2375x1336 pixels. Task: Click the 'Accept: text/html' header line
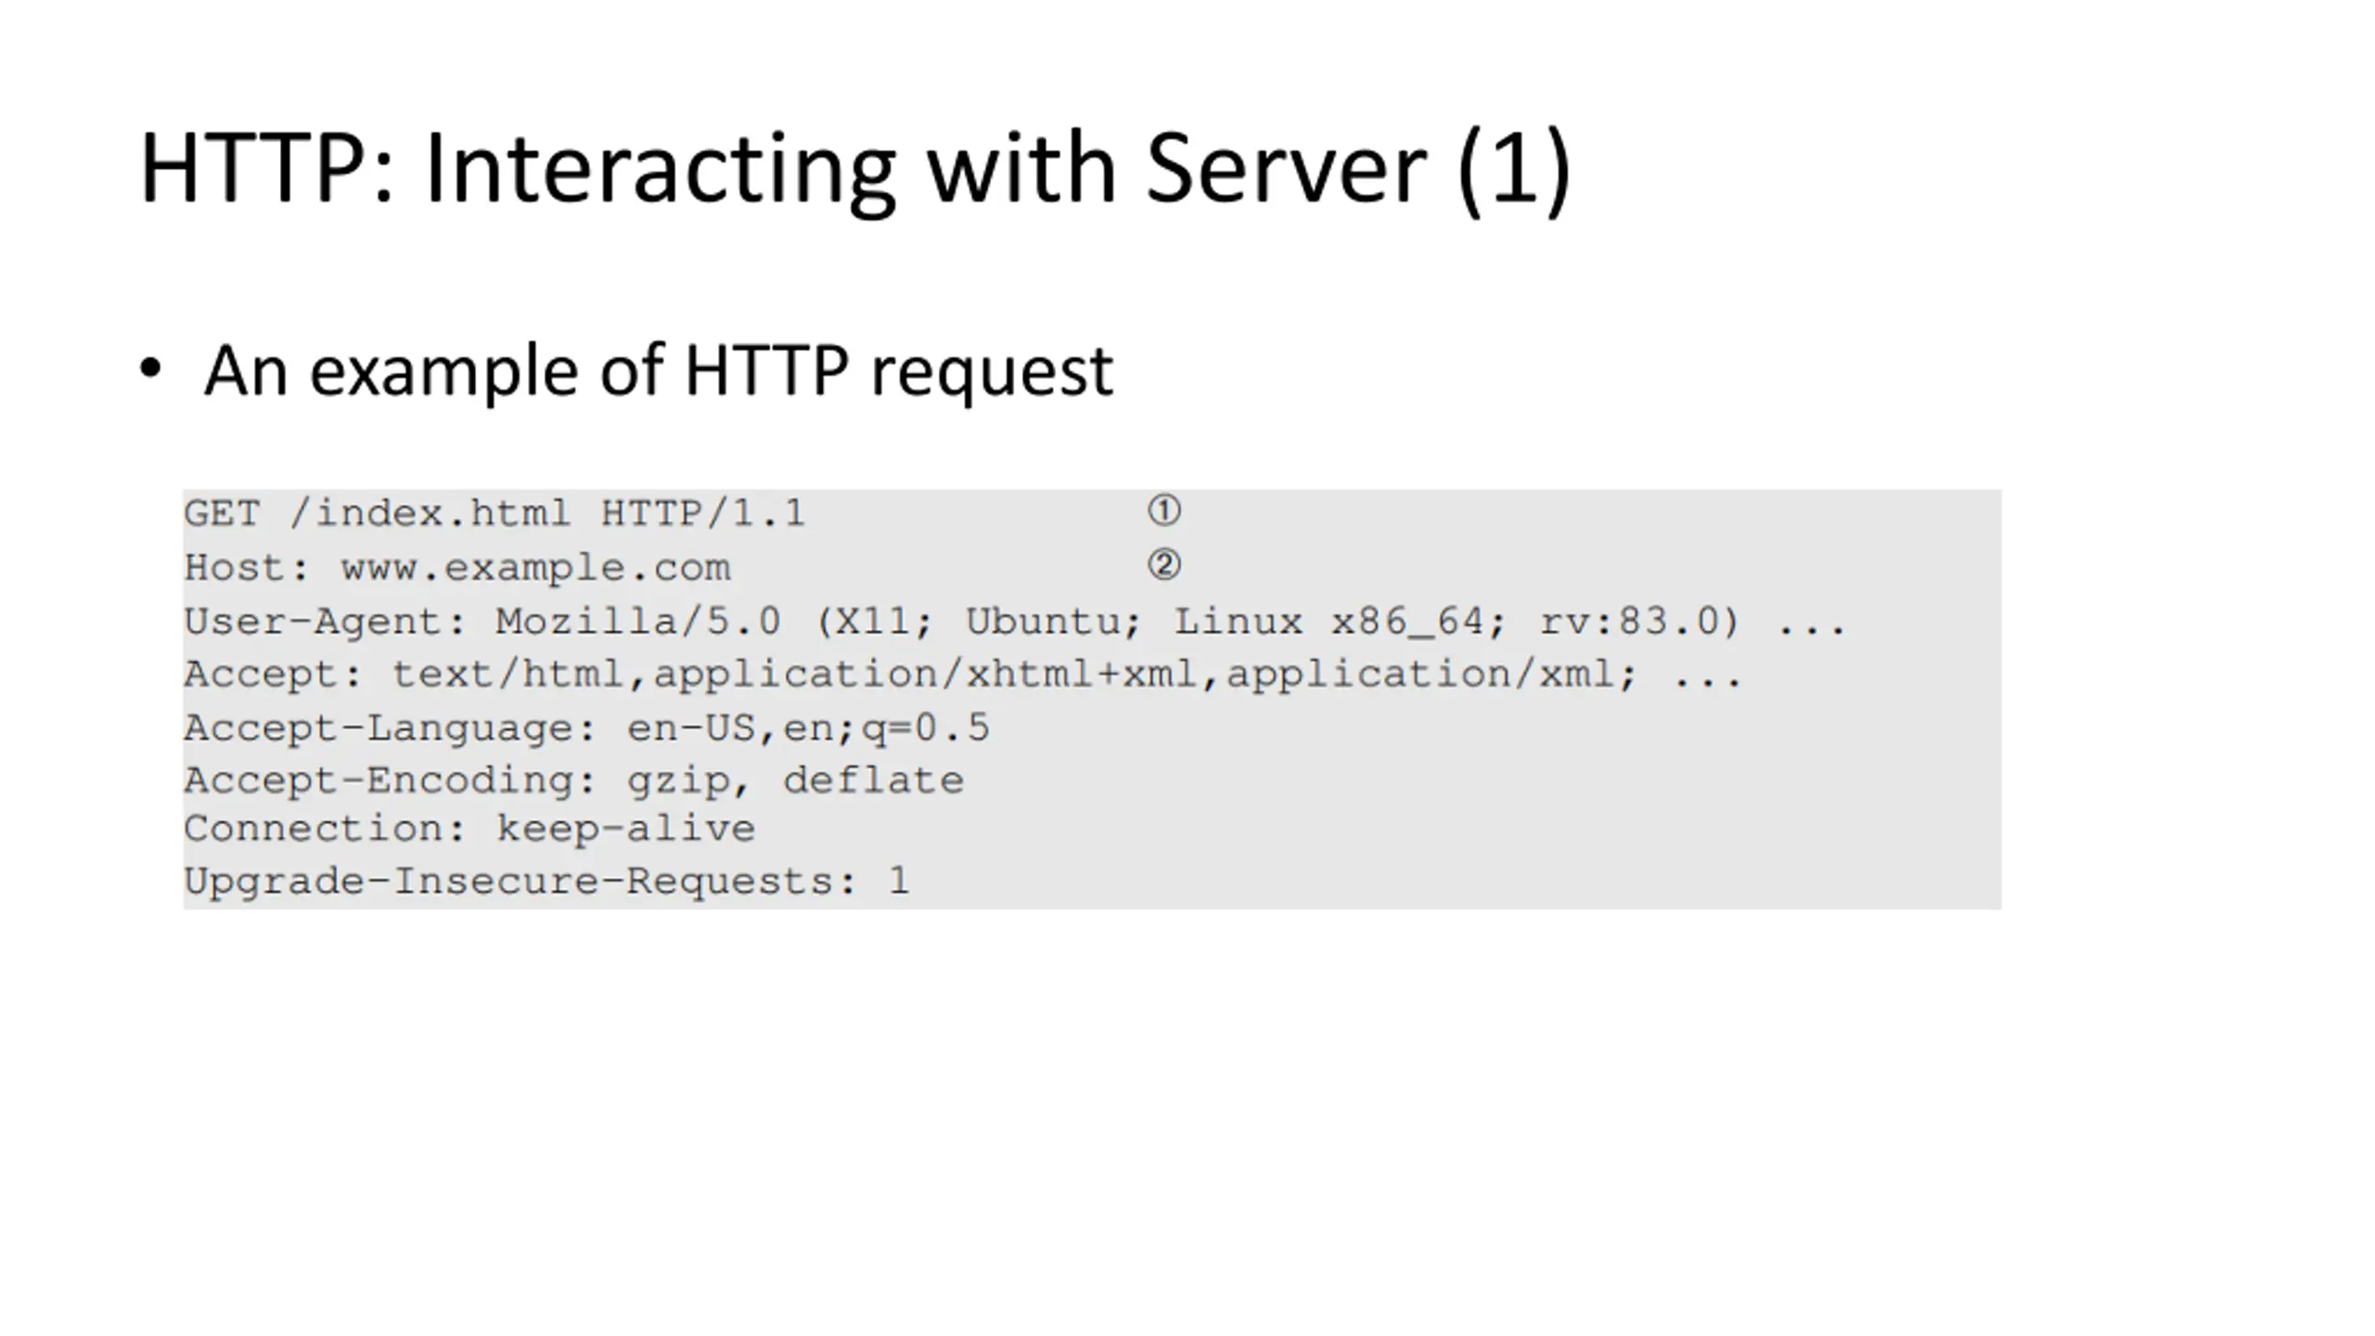963,674
